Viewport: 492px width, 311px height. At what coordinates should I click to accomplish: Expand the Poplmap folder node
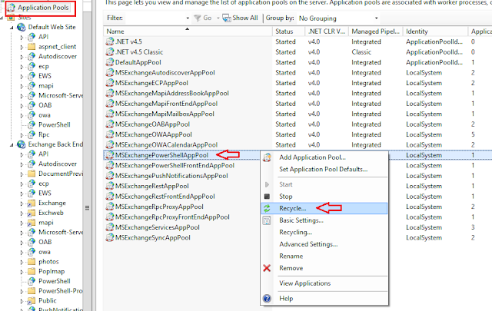click(x=22, y=272)
